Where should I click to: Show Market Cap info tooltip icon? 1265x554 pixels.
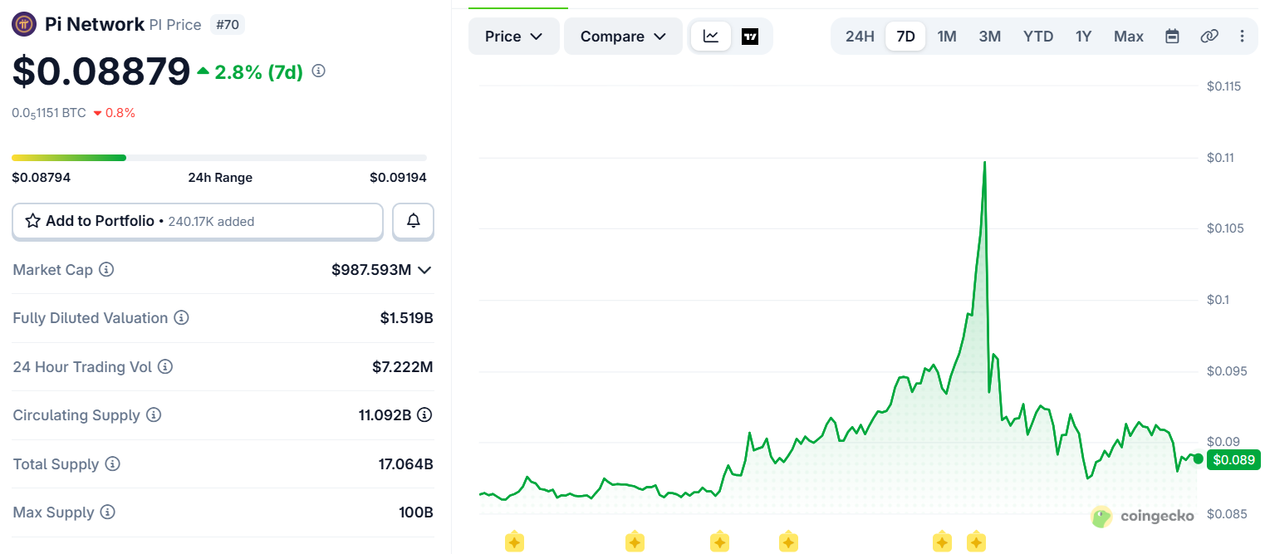(106, 270)
